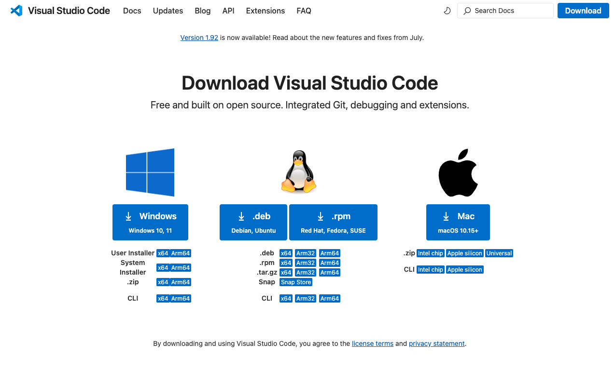Image resolution: width=615 pixels, height=370 pixels.
Task: Select Arm64 for Windows CLI
Action: 181,299
